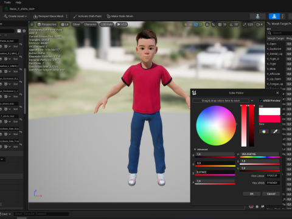Switch to Skeleton editor mode icon

[x=257, y=16]
